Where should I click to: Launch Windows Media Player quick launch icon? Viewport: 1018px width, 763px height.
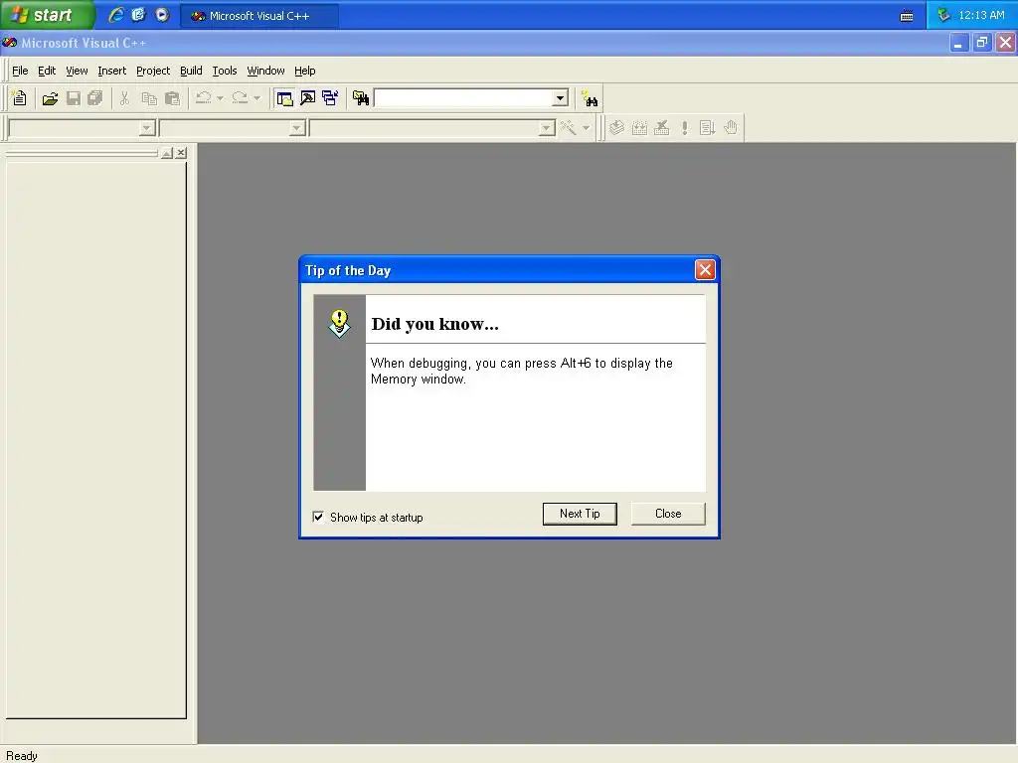[x=162, y=15]
